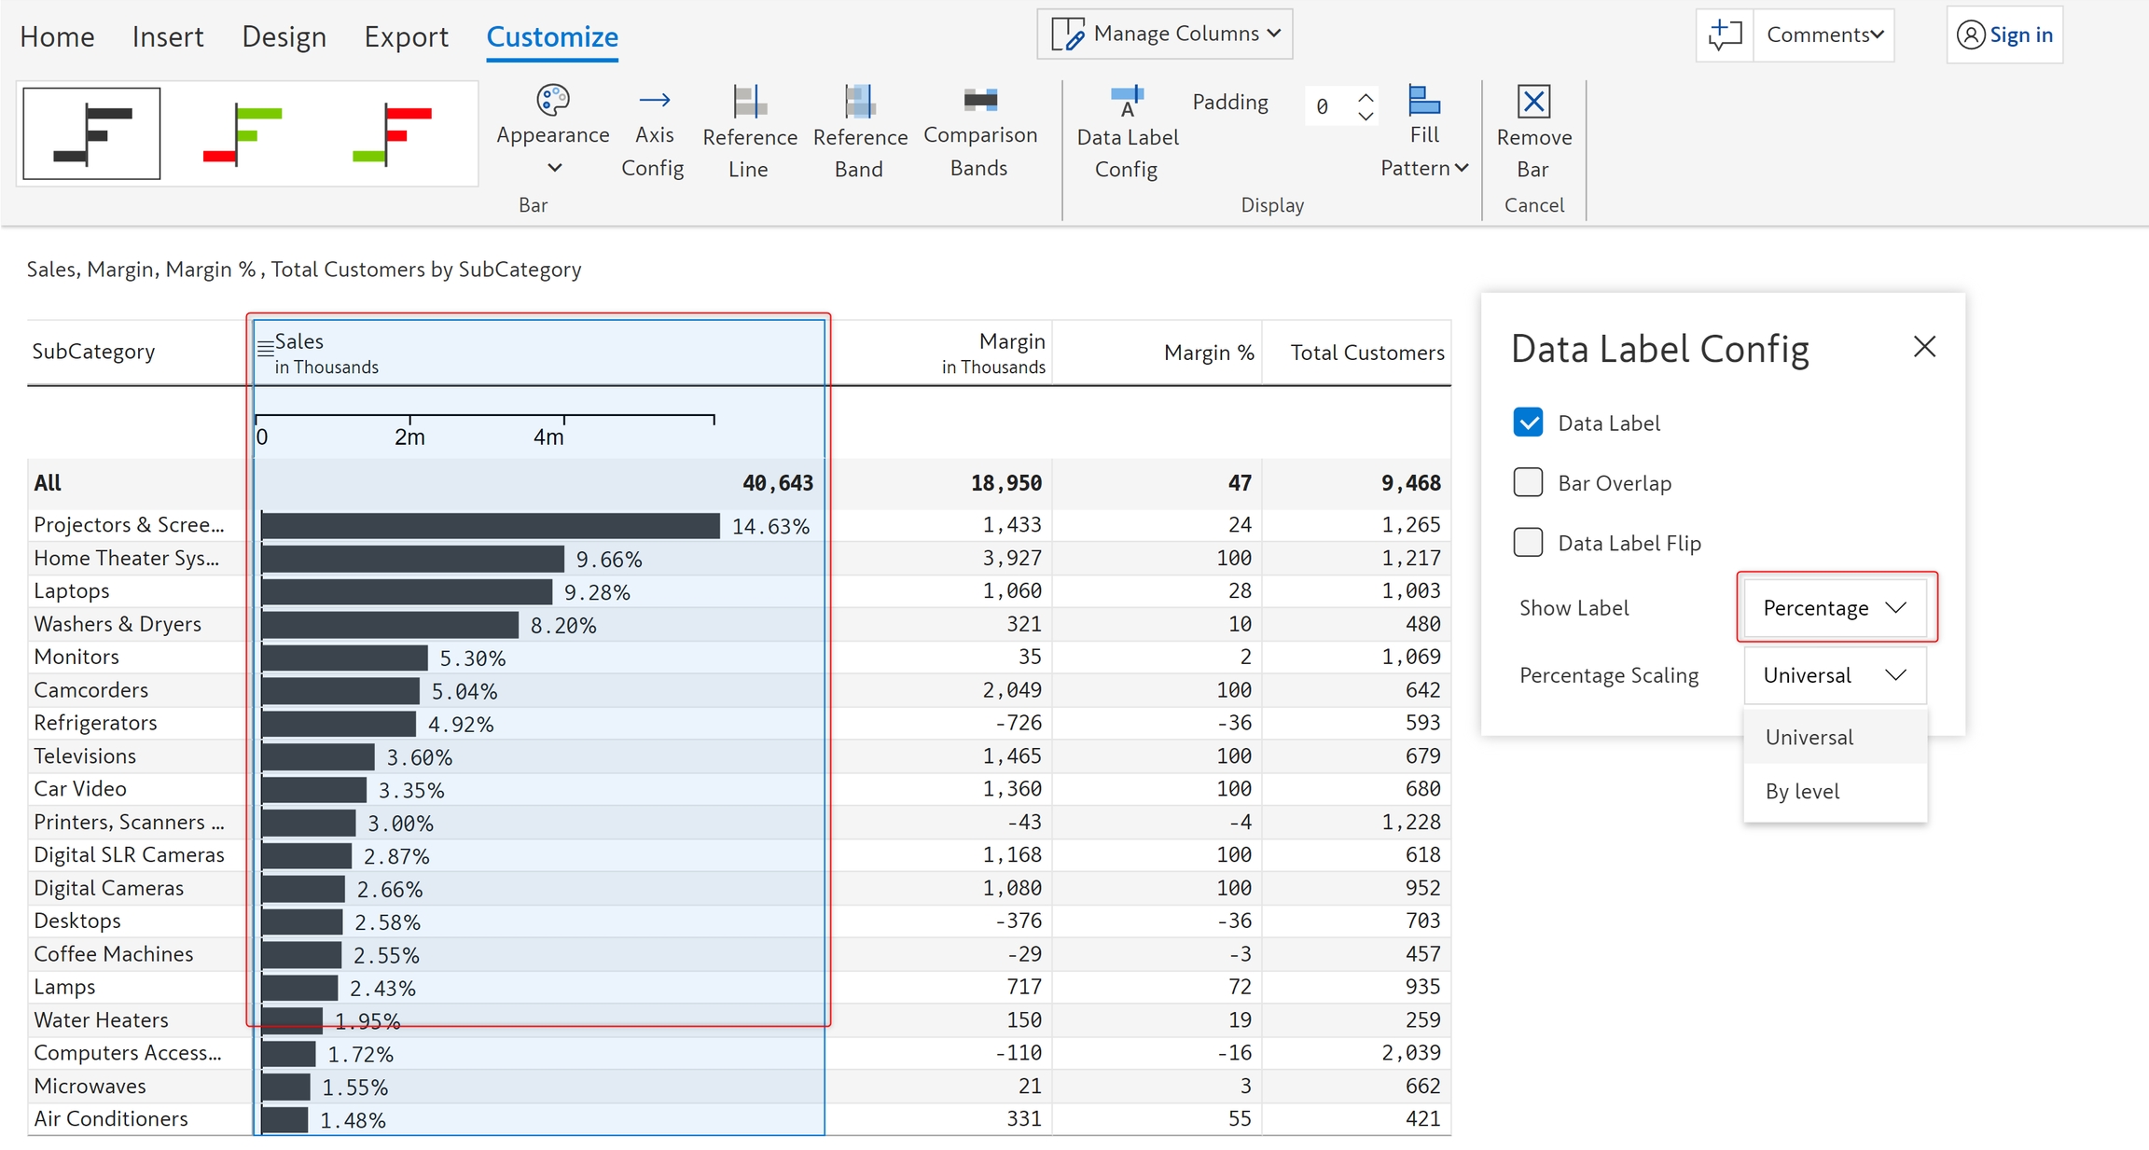Enable the Bar Overlap checkbox

pos(1528,482)
